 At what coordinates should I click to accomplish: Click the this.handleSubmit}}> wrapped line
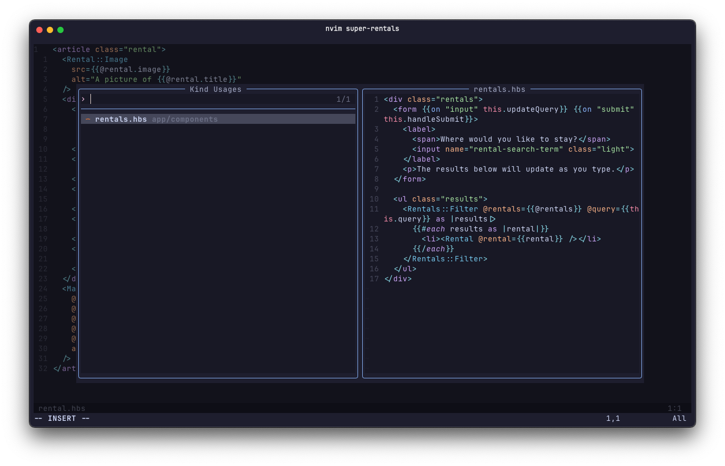click(431, 119)
